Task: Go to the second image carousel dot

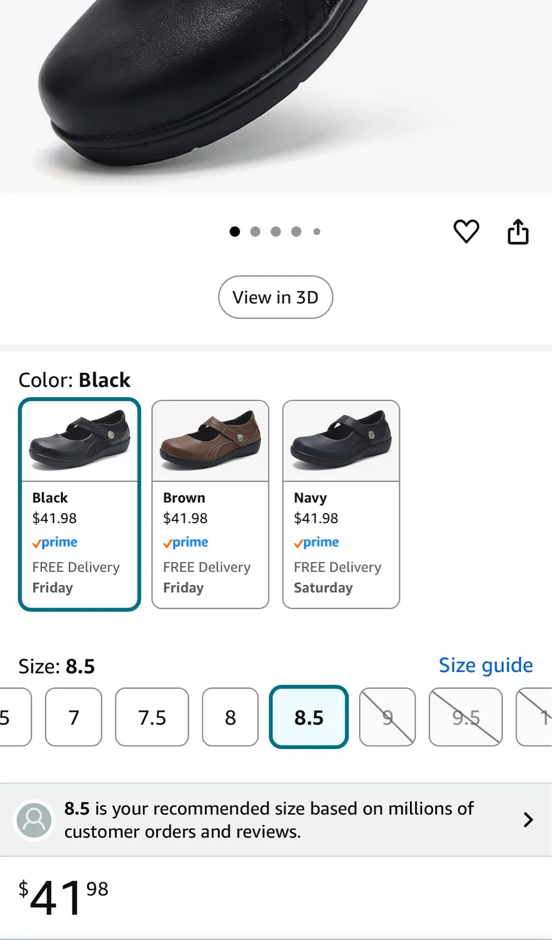Action: (x=255, y=232)
